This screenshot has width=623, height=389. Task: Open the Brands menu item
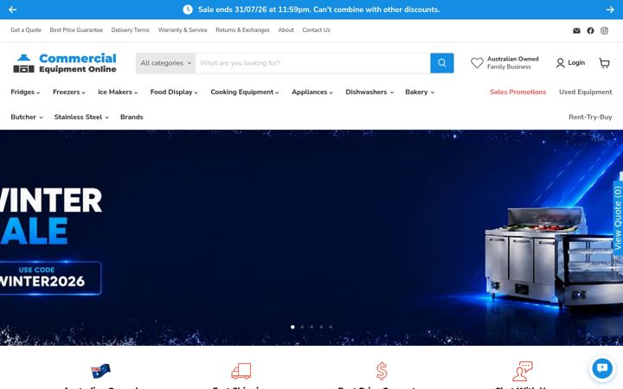[x=132, y=117]
